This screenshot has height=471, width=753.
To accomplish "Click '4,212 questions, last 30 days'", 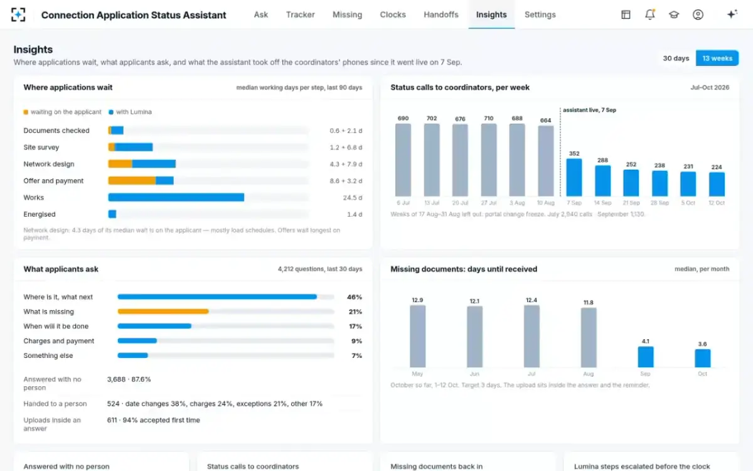I will (320, 269).
